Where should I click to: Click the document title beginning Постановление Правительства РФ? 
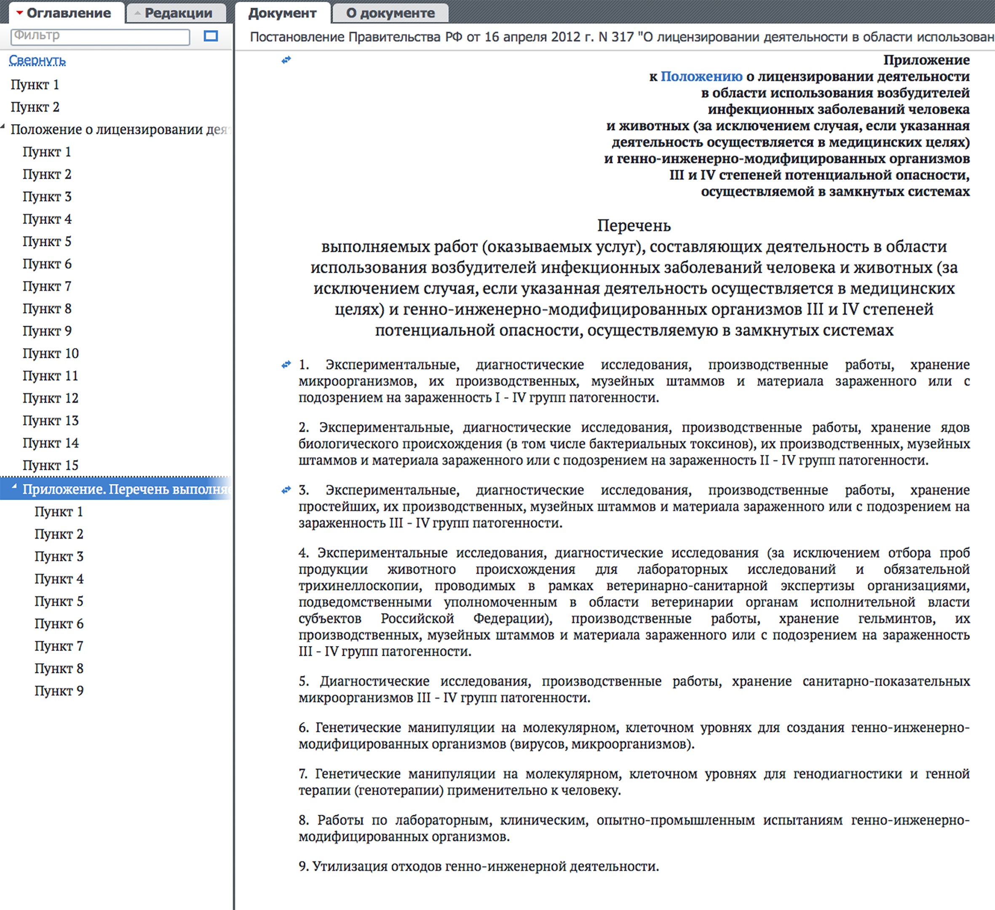(622, 38)
